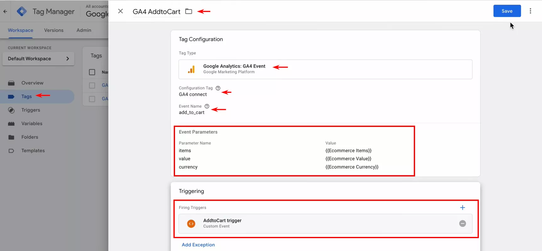
Task: Switch to the Admin tab
Action: tap(84, 30)
